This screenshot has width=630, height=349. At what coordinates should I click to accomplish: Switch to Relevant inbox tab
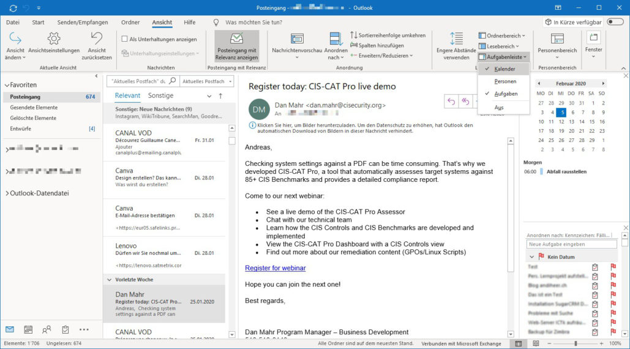tap(127, 96)
